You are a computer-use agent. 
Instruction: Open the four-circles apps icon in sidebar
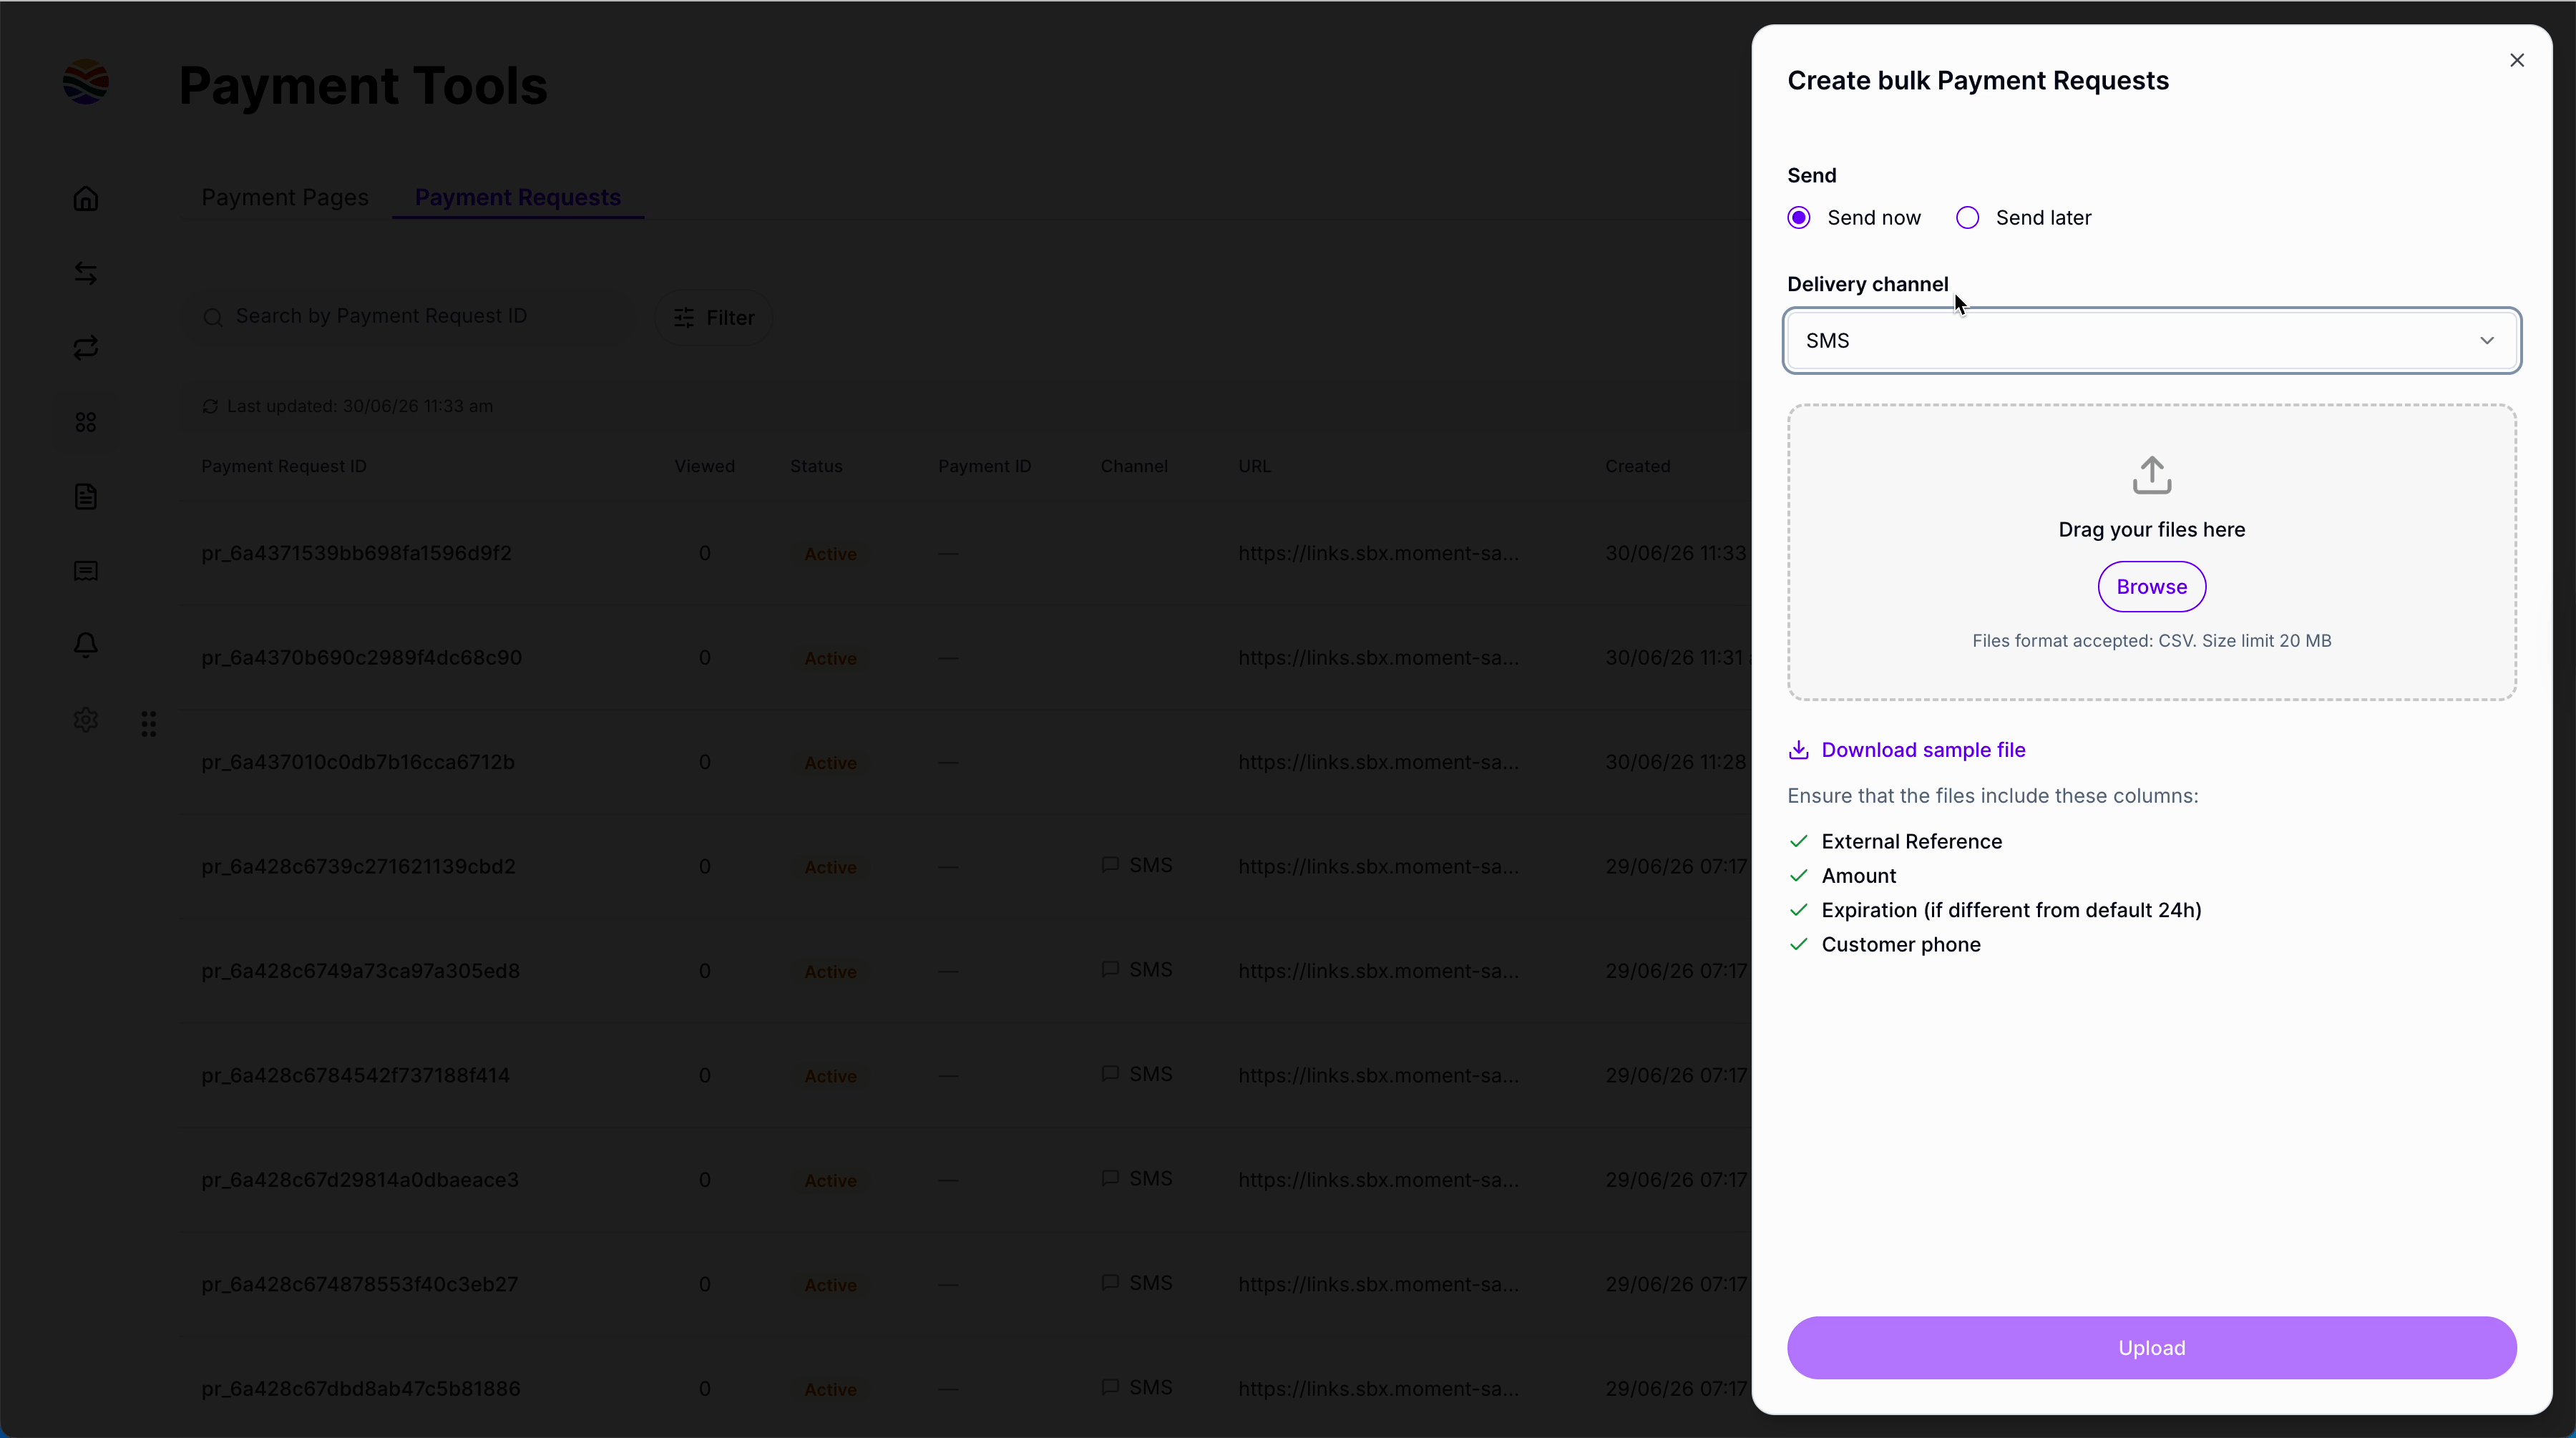pyautogui.click(x=86, y=422)
